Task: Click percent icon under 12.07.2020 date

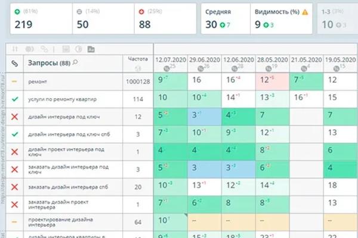Action: click(166, 68)
